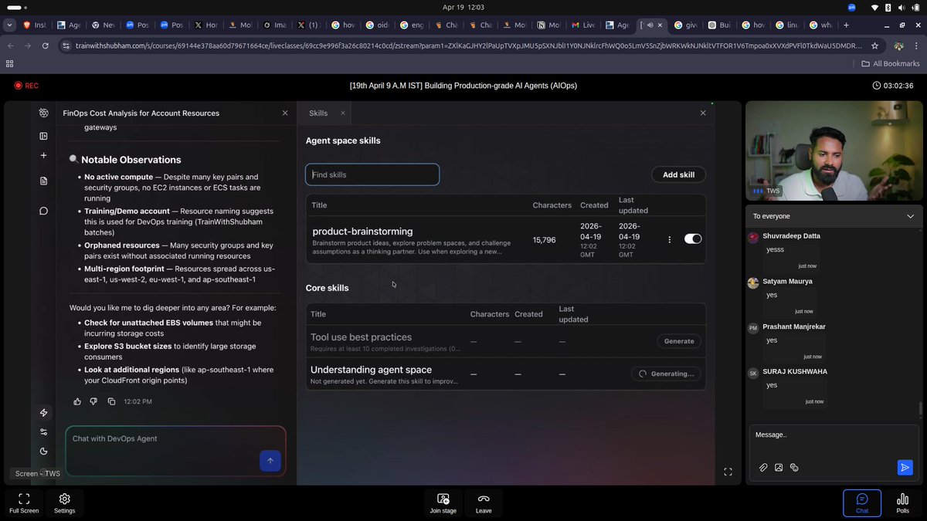Viewport: 927px width, 521px height.
Task: Expand the stream view with fullscreen corner icon
Action: pos(728,472)
